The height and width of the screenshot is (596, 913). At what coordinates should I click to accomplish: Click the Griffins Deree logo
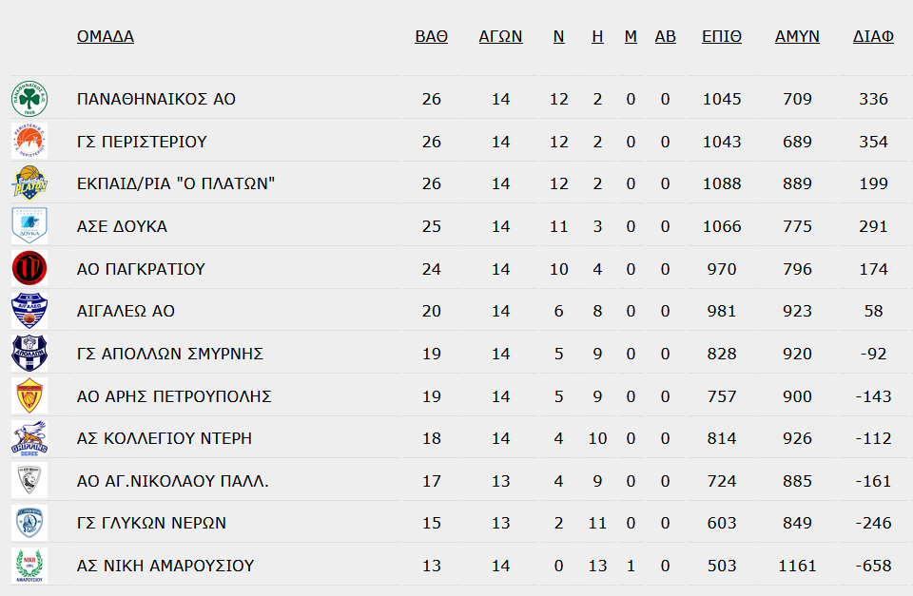pyautogui.click(x=29, y=438)
